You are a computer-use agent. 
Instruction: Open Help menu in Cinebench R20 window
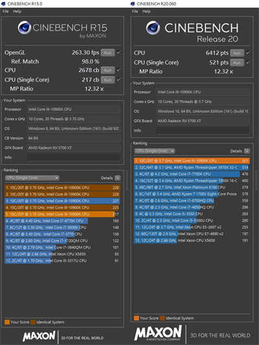pyautogui.click(x=146, y=12)
